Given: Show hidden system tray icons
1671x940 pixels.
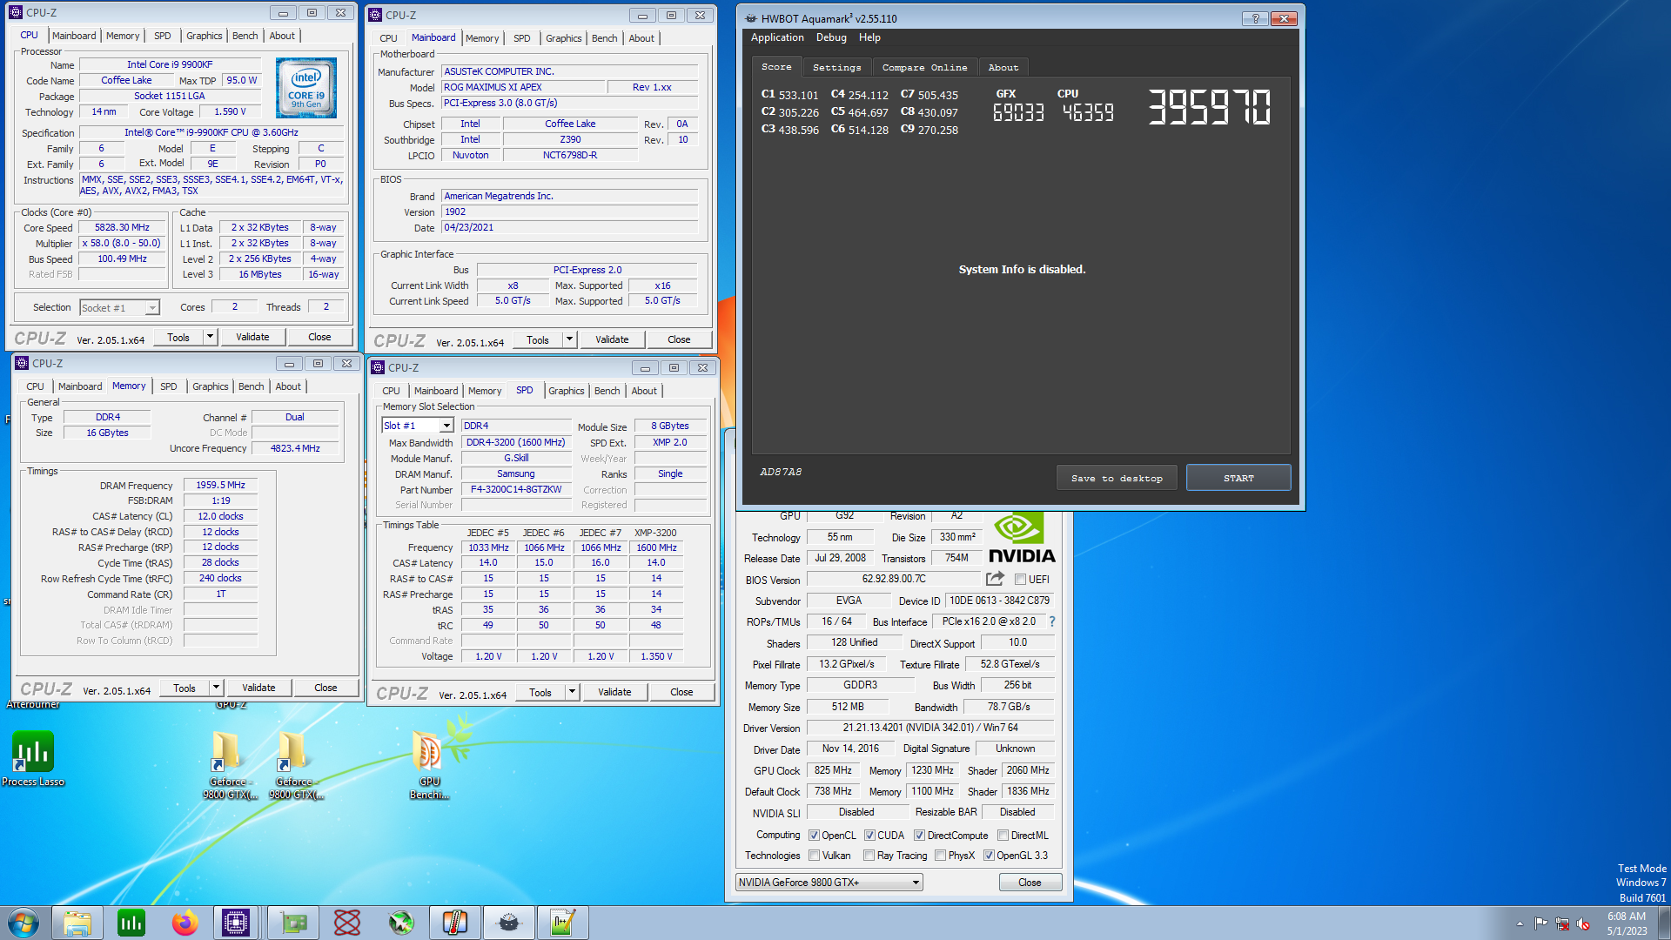Looking at the screenshot, I should (x=1520, y=923).
